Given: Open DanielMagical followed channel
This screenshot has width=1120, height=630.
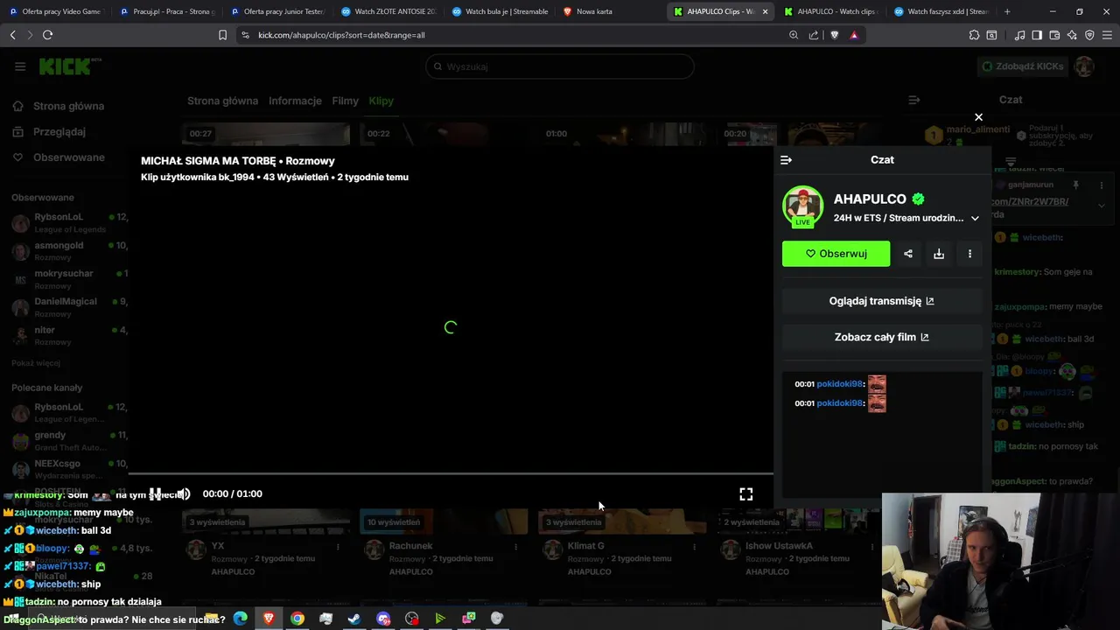Looking at the screenshot, I should click(x=67, y=306).
